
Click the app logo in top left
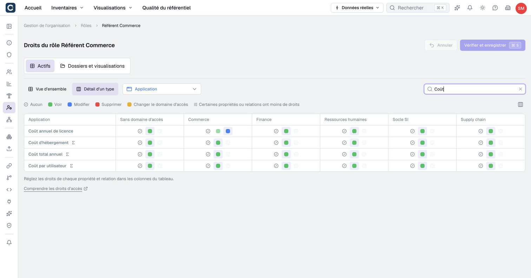(x=11, y=8)
